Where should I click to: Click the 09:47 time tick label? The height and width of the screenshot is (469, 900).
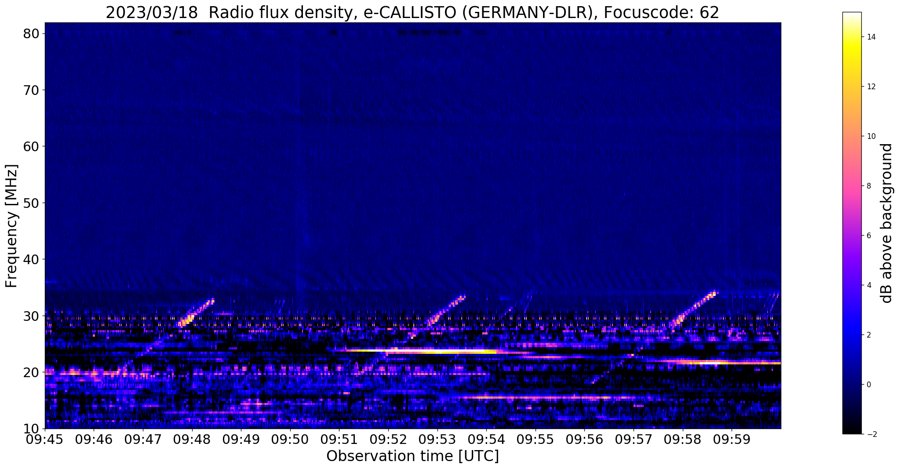pos(143,440)
